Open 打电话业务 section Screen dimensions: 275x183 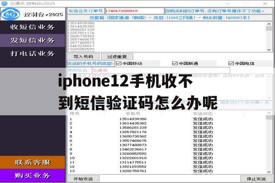pos(33,54)
